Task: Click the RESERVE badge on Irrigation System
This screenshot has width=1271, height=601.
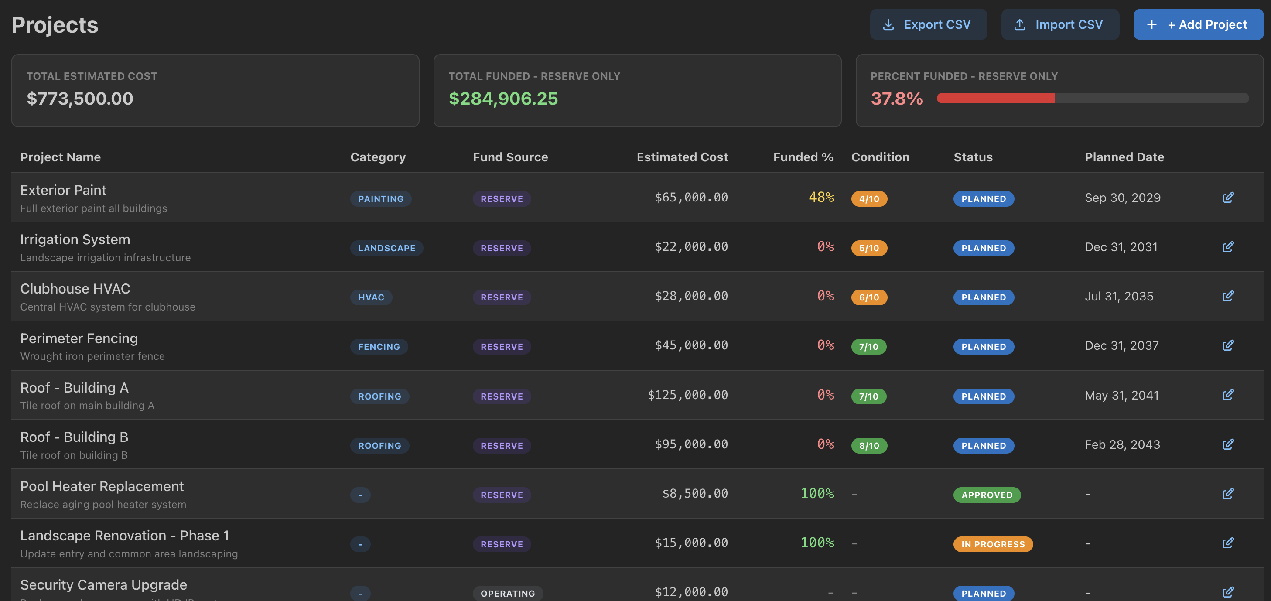Action: click(x=501, y=248)
